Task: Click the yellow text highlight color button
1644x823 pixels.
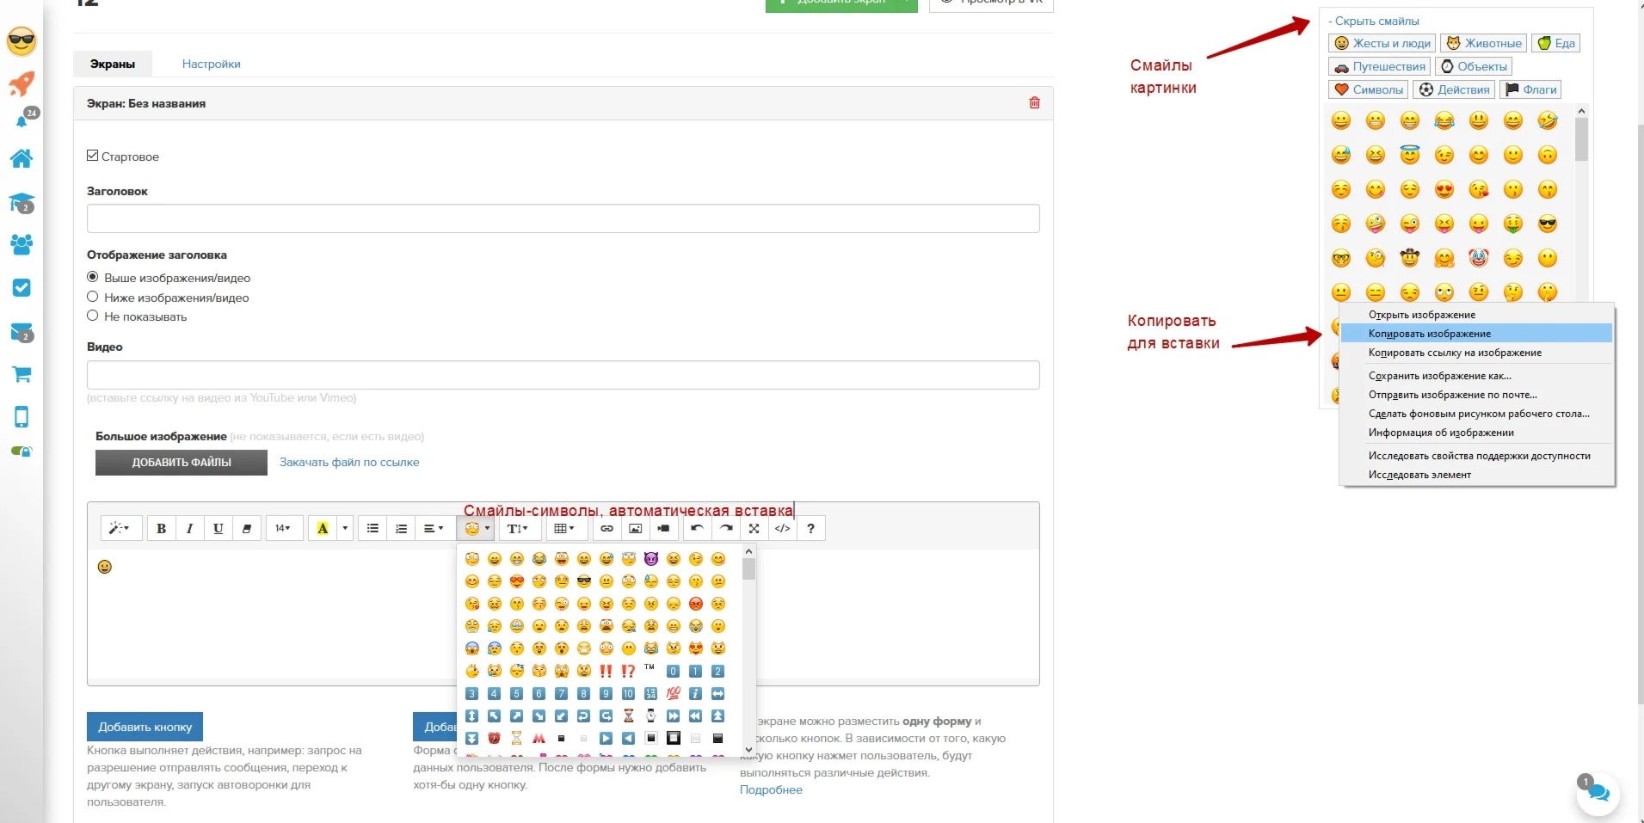Action: (323, 528)
